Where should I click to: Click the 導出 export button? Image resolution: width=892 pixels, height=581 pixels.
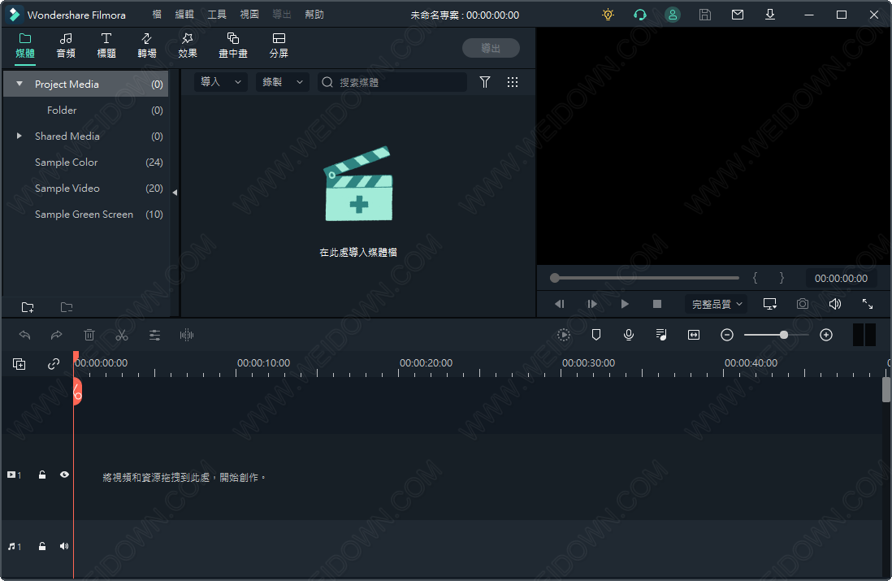coord(491,47)
